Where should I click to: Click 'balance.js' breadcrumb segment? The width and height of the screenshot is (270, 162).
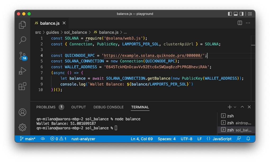coord(109,32)
